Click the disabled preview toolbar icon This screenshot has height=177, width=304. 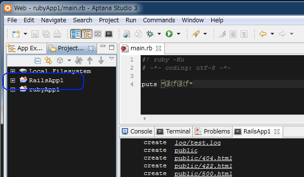98,34
